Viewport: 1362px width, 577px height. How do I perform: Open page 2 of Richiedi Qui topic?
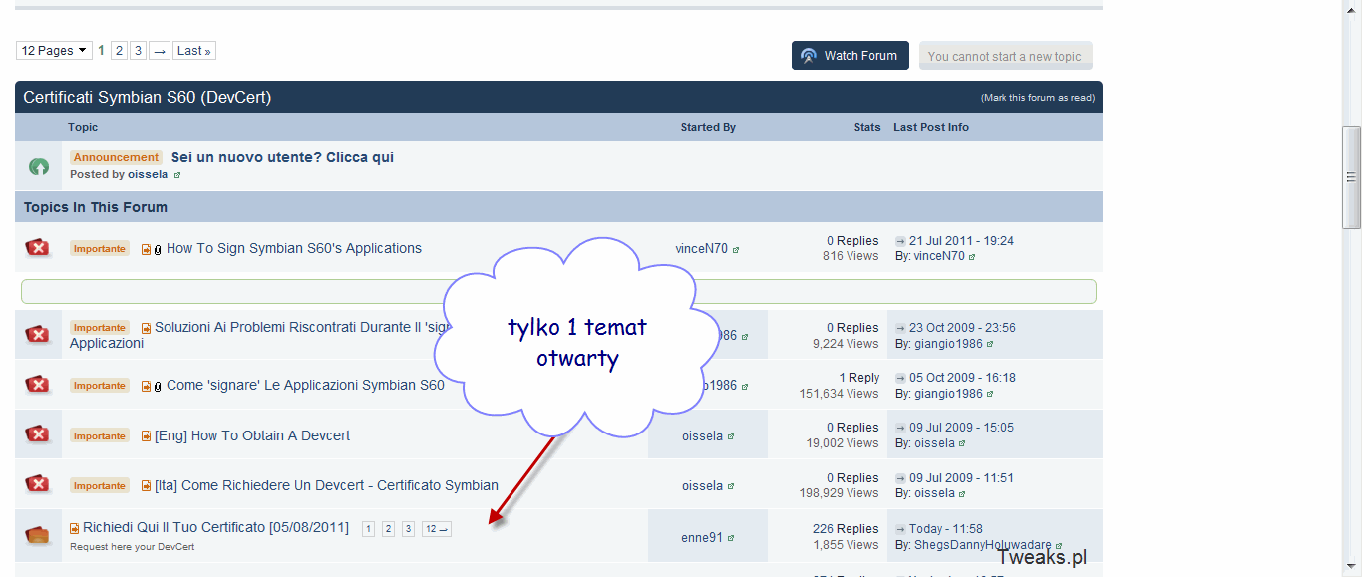click(x=388, y=529)
